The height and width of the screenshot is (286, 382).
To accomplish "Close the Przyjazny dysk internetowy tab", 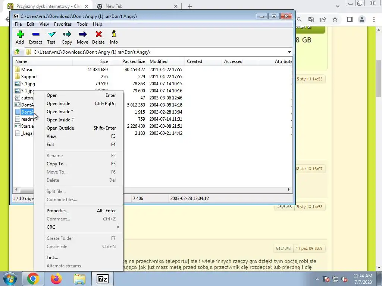I will coord(87,6).
